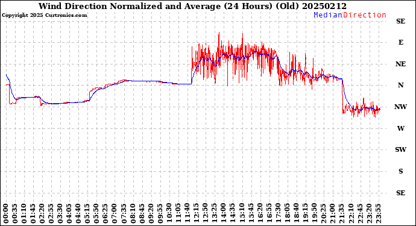The image size is (416, 226).
Task: Click the red Direction legend label
Action: click(365, 15)
